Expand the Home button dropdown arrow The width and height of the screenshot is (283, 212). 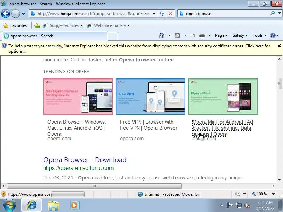tap(169, 35)
